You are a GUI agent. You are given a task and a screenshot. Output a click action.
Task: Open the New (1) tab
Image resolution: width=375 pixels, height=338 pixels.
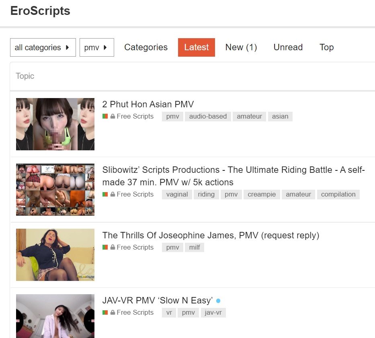point(241,47)
